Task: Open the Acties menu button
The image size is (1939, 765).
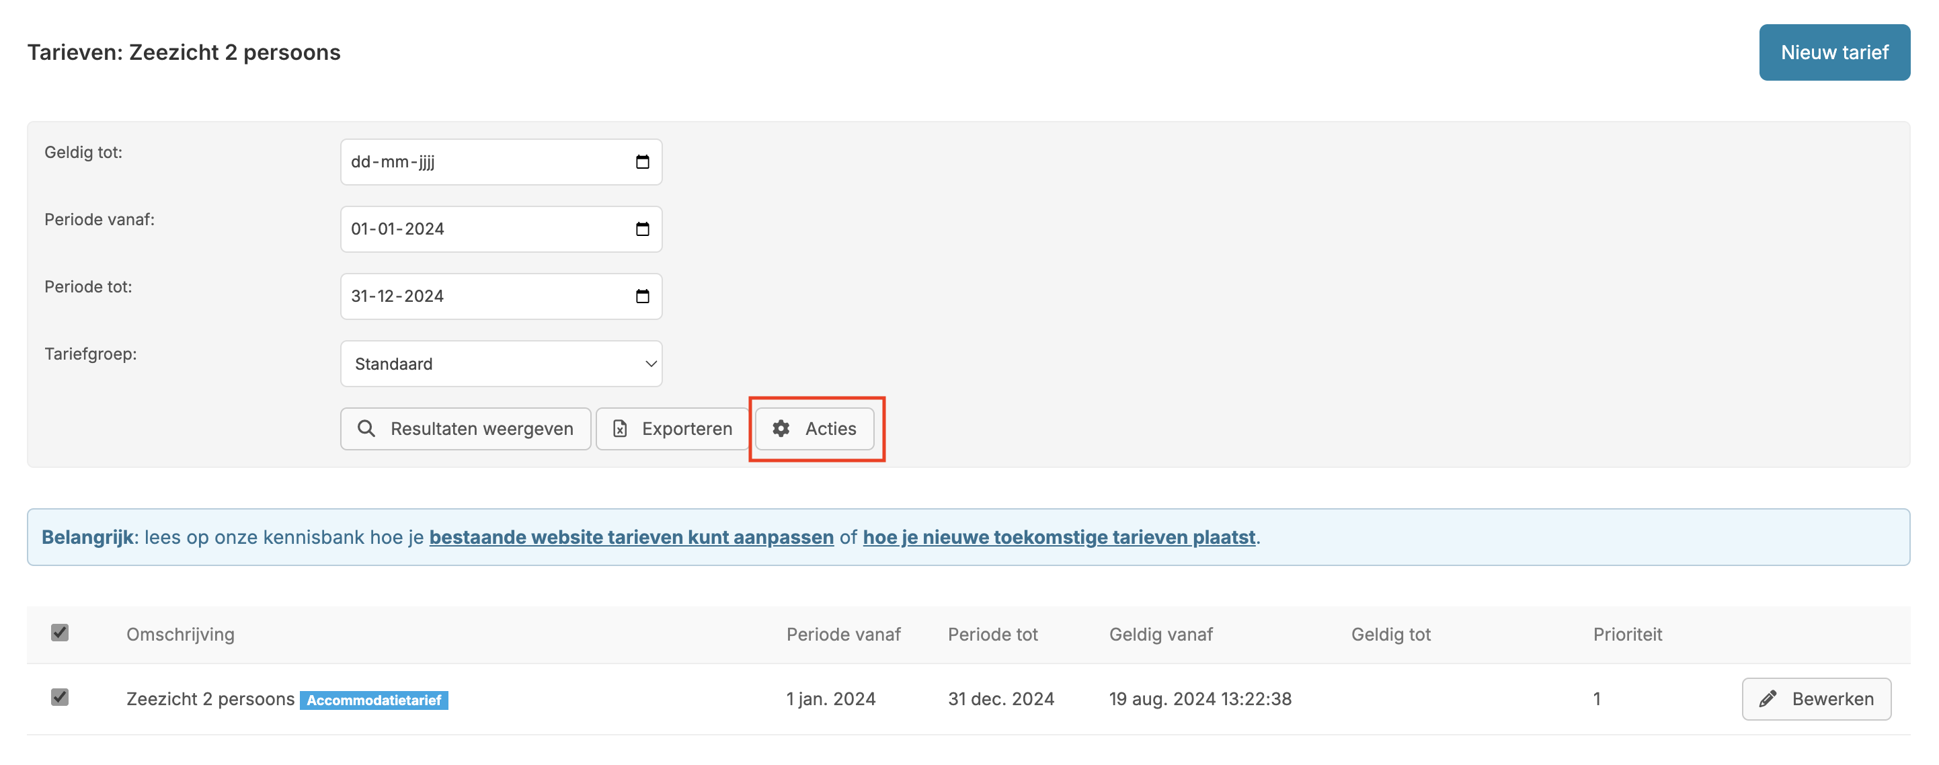Action: point(814,428)
